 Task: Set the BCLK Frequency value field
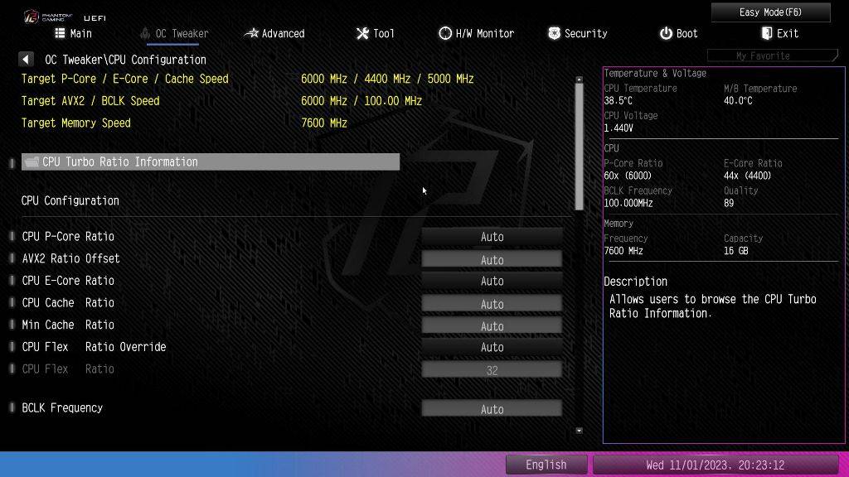click(x=492, y=409)
